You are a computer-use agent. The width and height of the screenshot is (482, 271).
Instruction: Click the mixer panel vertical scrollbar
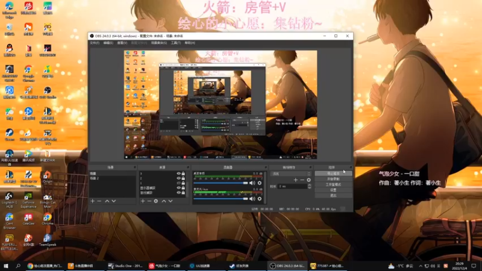pyautogui.click(x=265, y=187)
